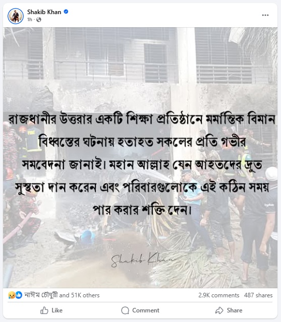The image size is (281, 322).
Task: Open the Shakib Khan profile name link
Action: [x=44, y=12]
